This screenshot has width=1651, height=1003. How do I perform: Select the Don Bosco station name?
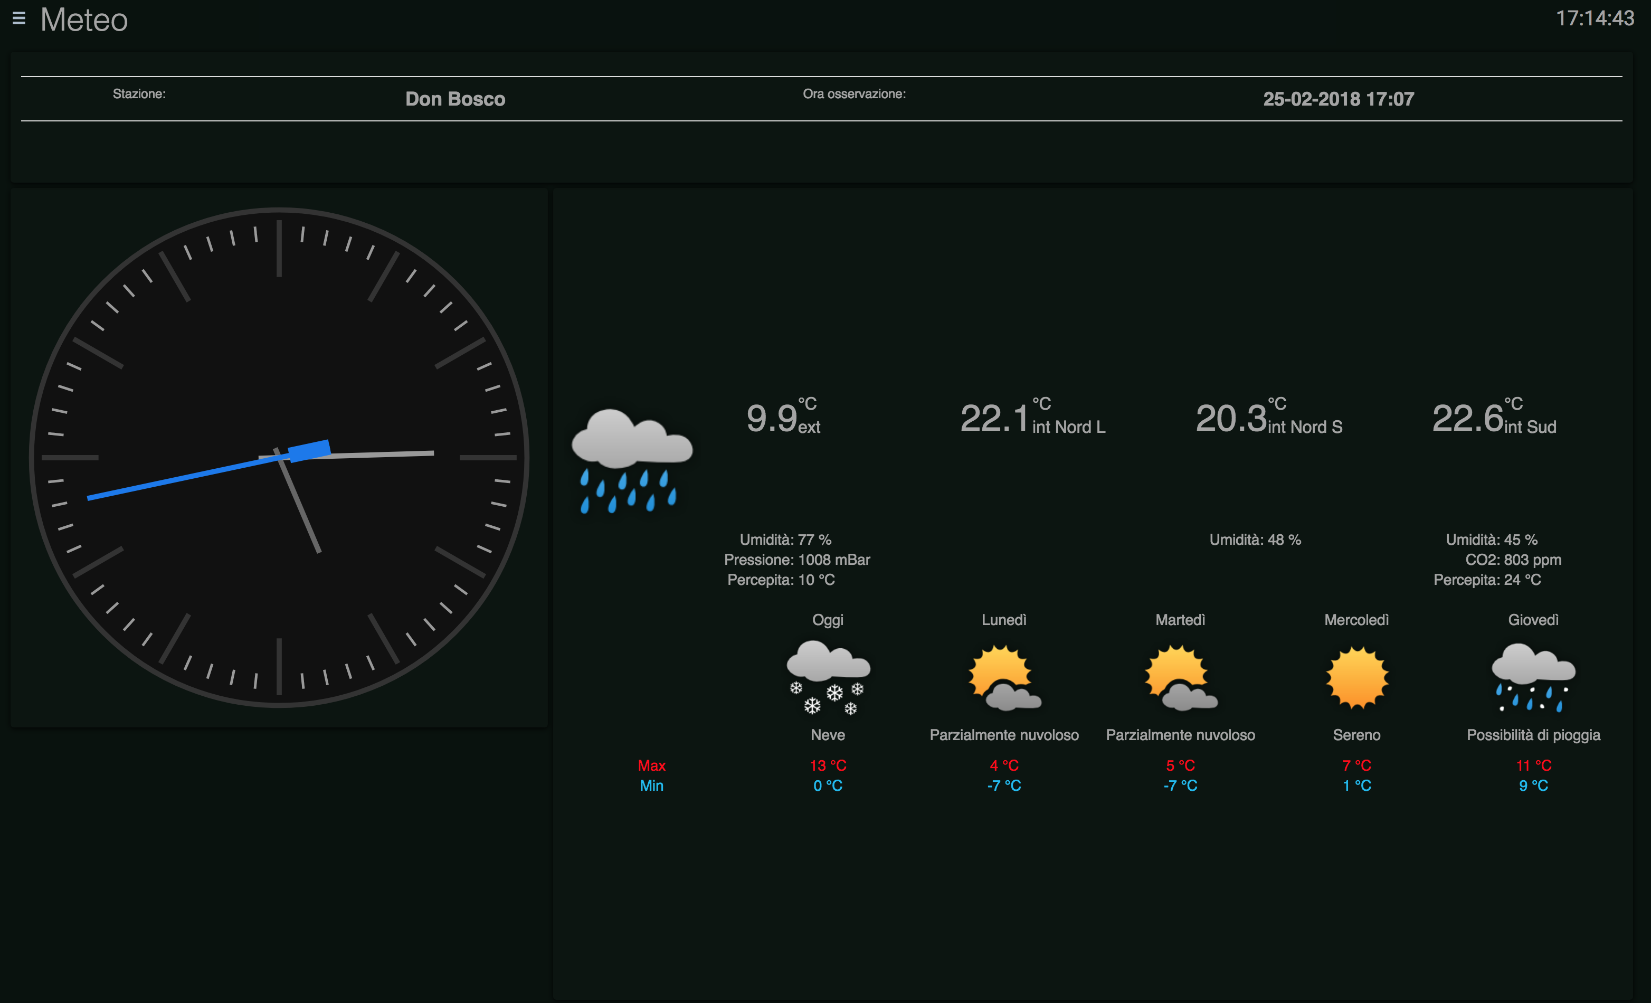coord(456,99)
